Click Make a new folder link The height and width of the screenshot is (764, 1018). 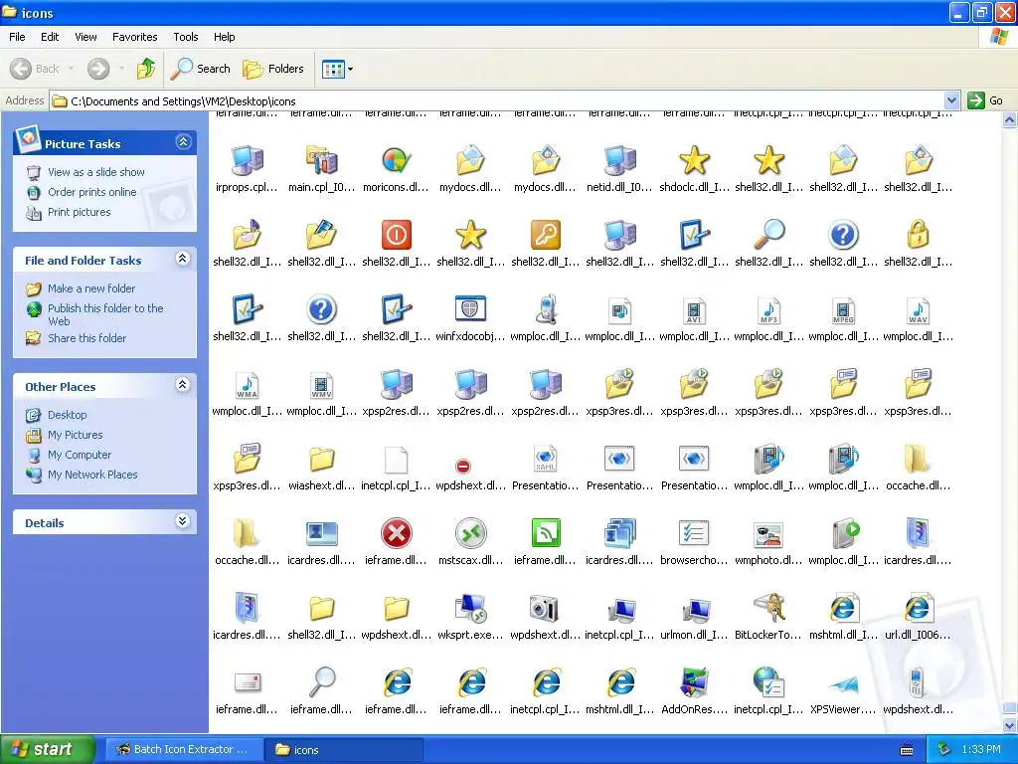pos(91,288)
